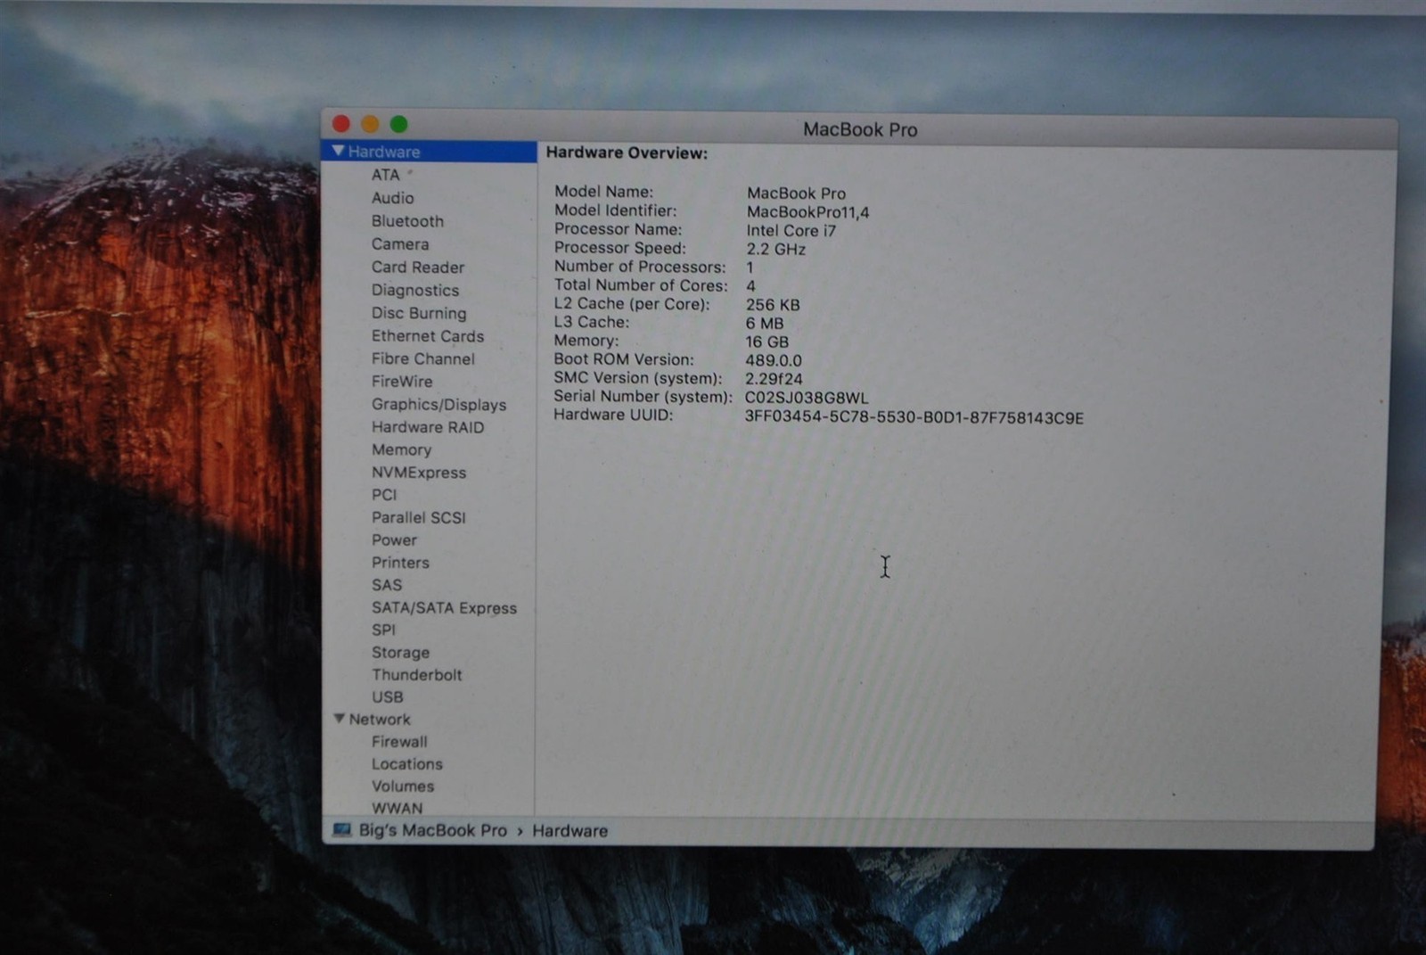Viewport: 1426px width, 955px height.
Task: Click the 256 KB L2 cache value
Action: pos(773,305)
